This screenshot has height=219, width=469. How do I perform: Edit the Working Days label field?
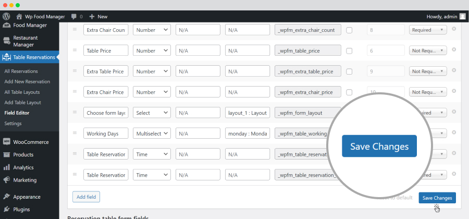tap(106, 133)
